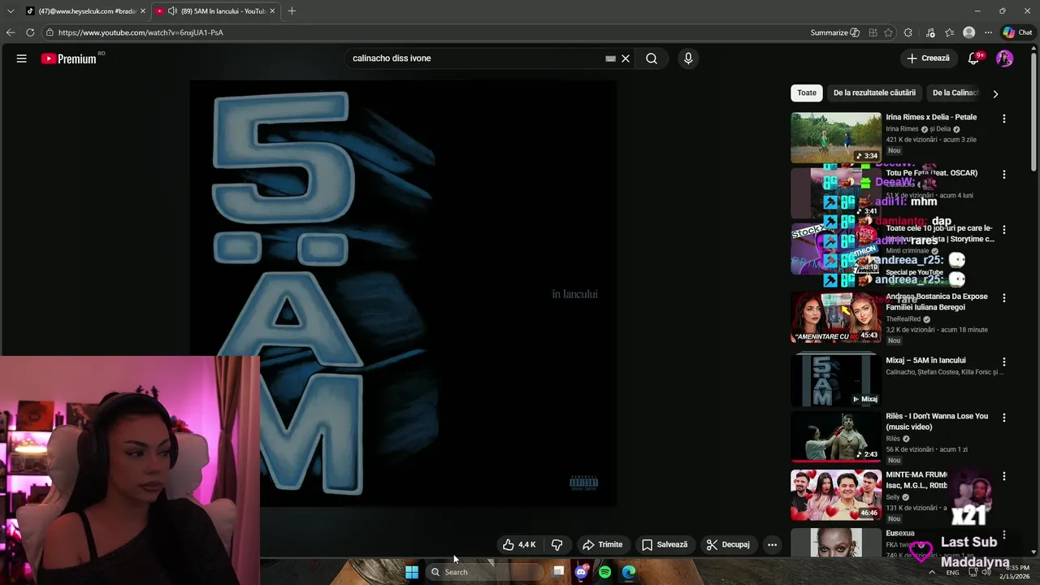Click Salvează button
This screenshot has width=1040, height=585.
[x=665, y=544]
